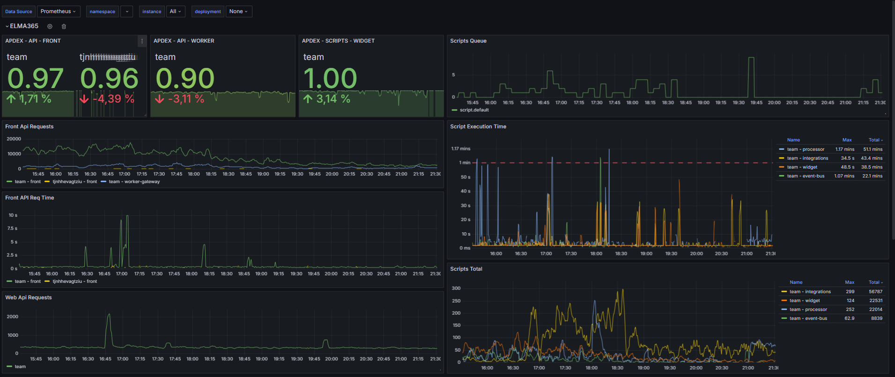The height and width of the screenshot is (377, 895).
Task: Click APDEX - SCRIPTS - WIDGET panel title
Action: 338,41
